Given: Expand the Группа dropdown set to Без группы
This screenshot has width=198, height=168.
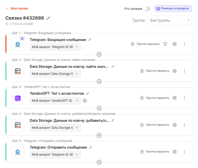Looking at the screenshot, I should [x=170, y=20].
